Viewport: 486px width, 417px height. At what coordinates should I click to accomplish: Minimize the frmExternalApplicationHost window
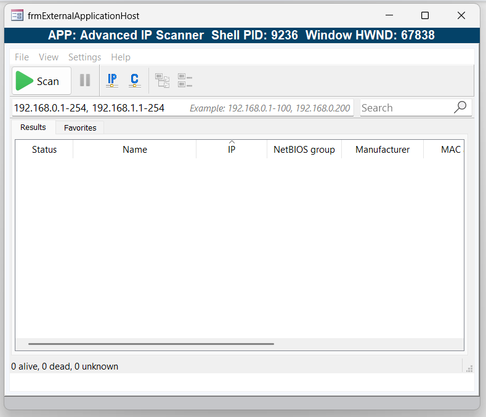[x=389, y=15]
